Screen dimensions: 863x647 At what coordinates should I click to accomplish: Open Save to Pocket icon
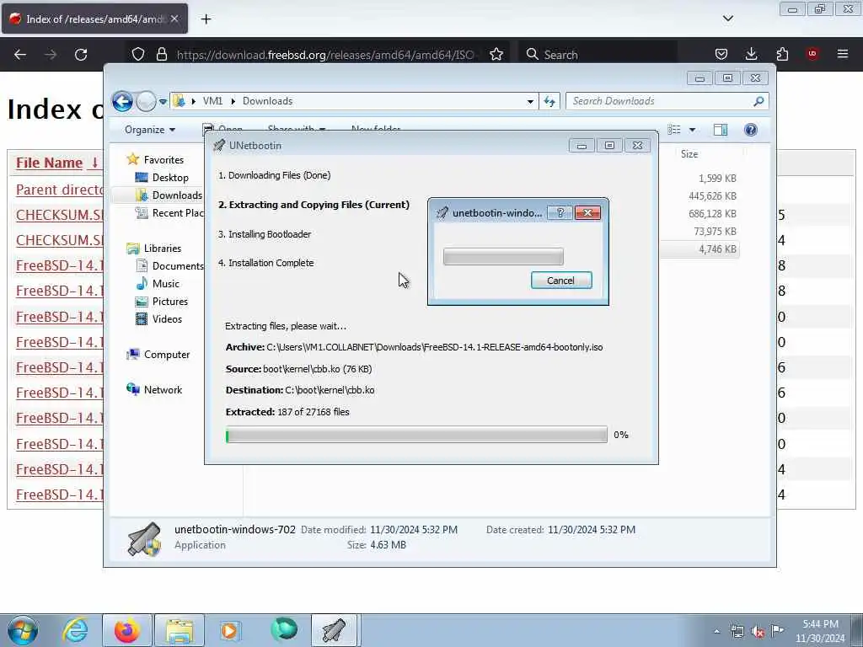click(721, 55)
